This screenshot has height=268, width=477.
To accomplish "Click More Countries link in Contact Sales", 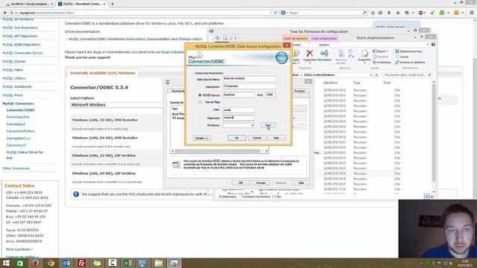I will click(x=19, y=249).
